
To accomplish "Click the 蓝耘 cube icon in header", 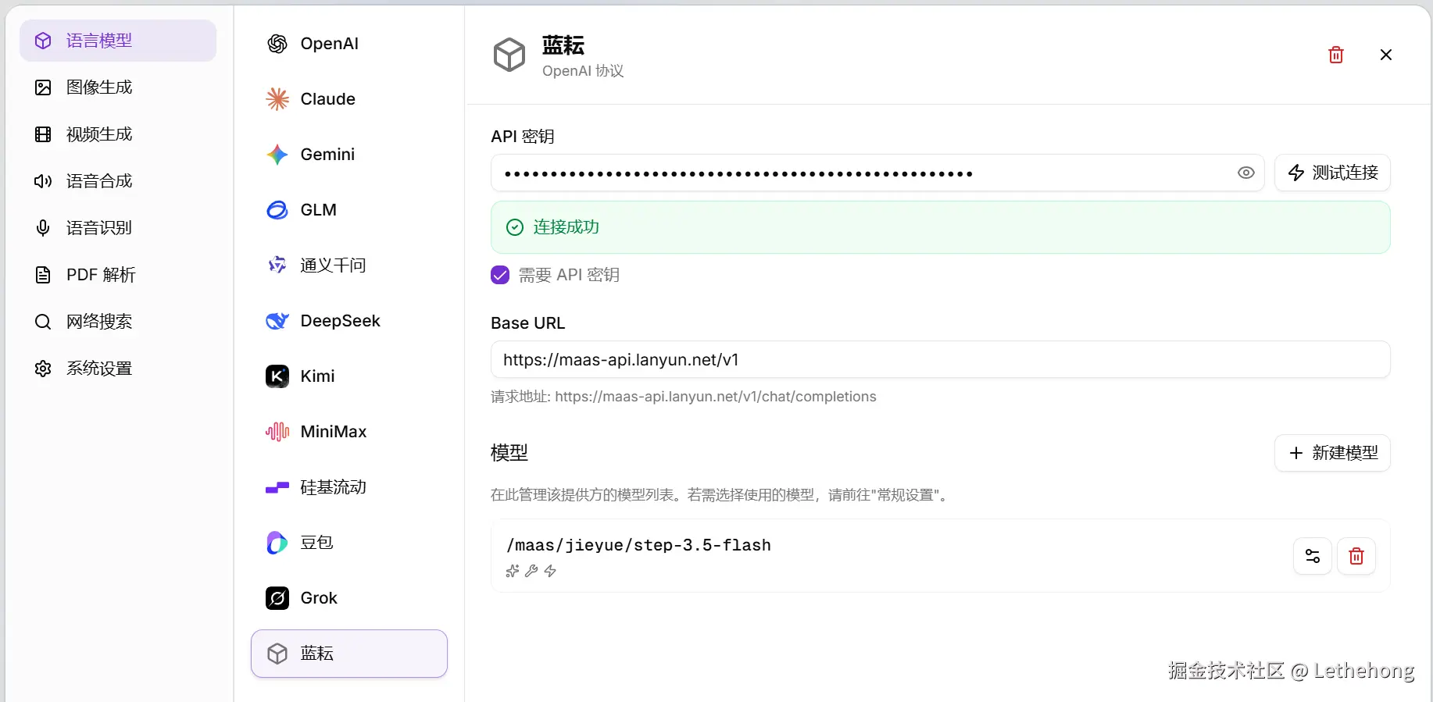I will point(509,55).
